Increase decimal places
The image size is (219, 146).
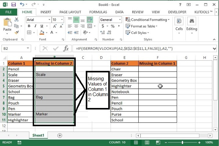click(x=103, y=33)
